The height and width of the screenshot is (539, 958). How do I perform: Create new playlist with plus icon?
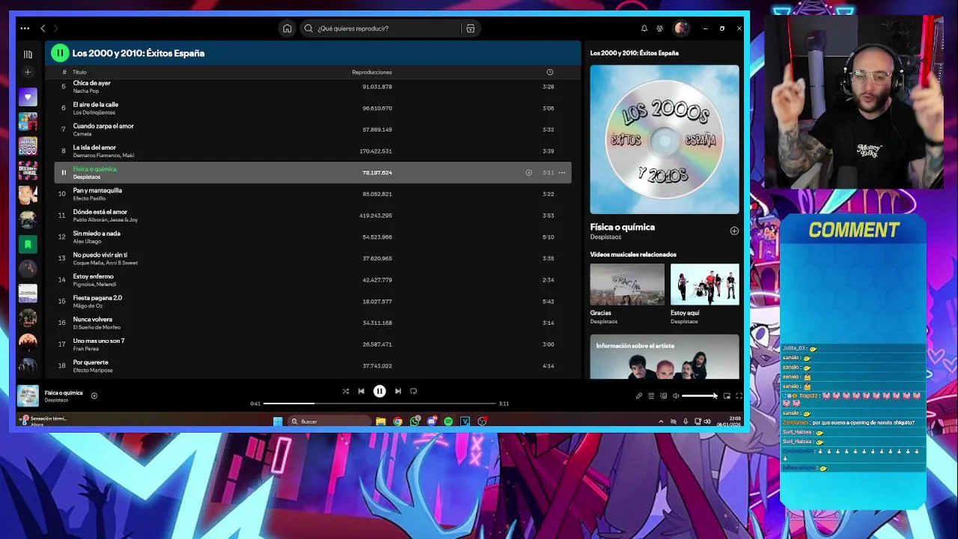coord(28,72)
